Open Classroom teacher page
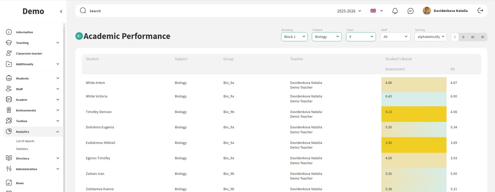The height and width of the screenshot is (192, 495). [x=29, y=54]
